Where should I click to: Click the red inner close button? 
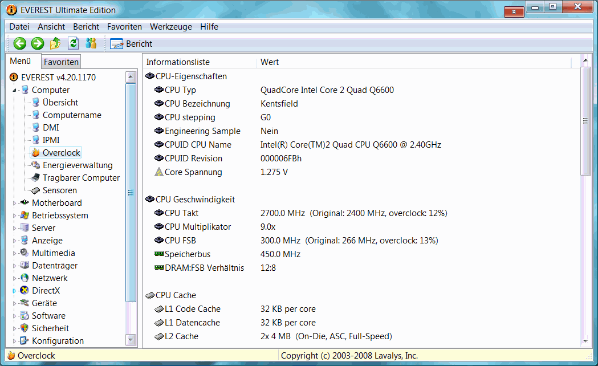[x=514, y=12]
